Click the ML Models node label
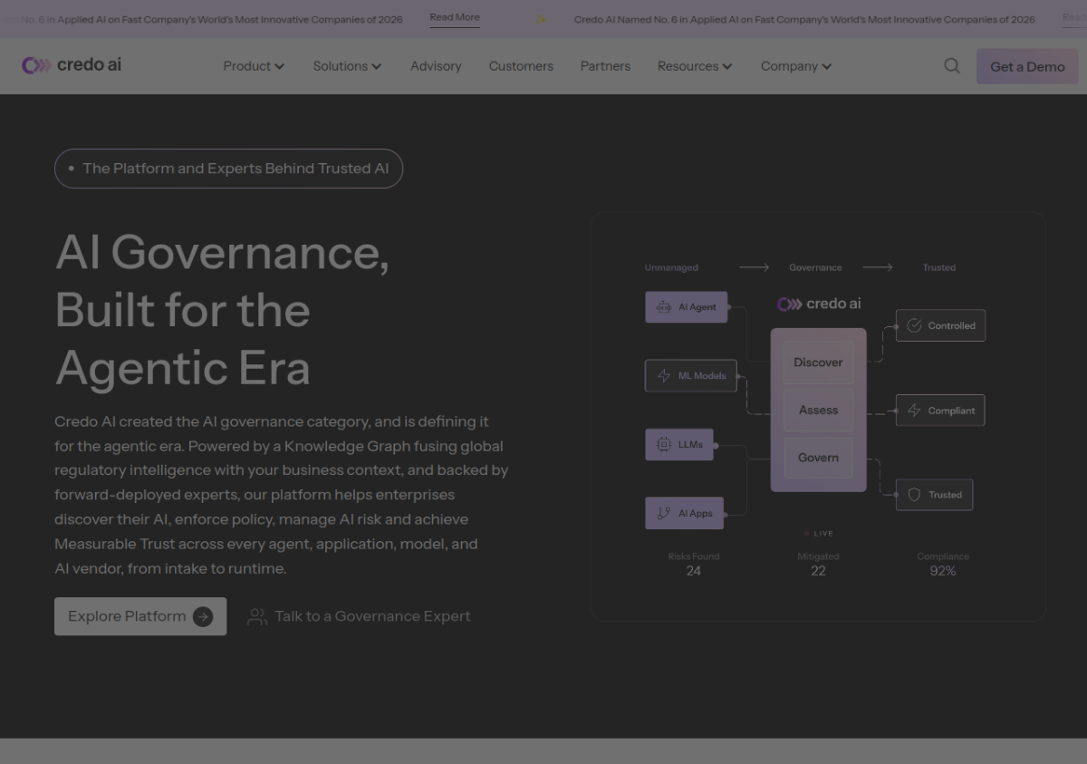 [702, 376]
